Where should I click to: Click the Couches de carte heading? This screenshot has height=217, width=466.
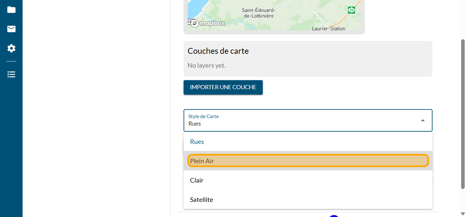coord(218,51)
